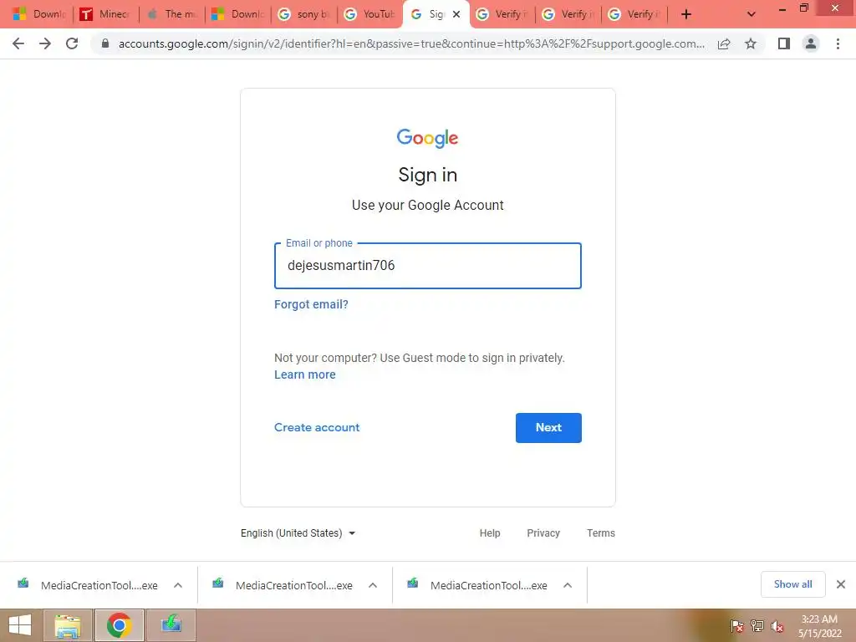
Task: Close the downloads bar
Action: click(x=841, y=584)
